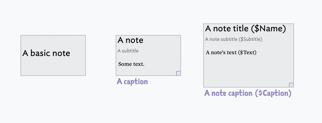The image size is (322, 123).
Task: Select the "A basic note" title text
Action: 46,53
